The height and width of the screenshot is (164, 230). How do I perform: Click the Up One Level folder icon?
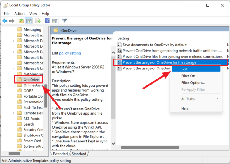pyautogui.click(x=22, y=21)
